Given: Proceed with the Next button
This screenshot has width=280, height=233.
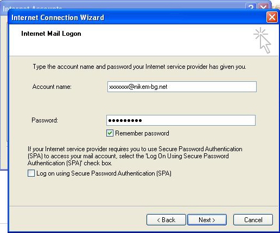Looking at the screenshot, I should click(207, 220).
